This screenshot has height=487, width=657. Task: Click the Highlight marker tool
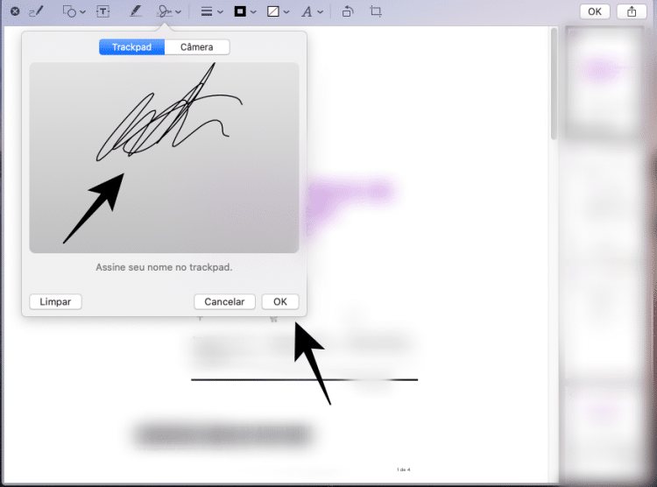pyautogui.click(x=135, y=11)
